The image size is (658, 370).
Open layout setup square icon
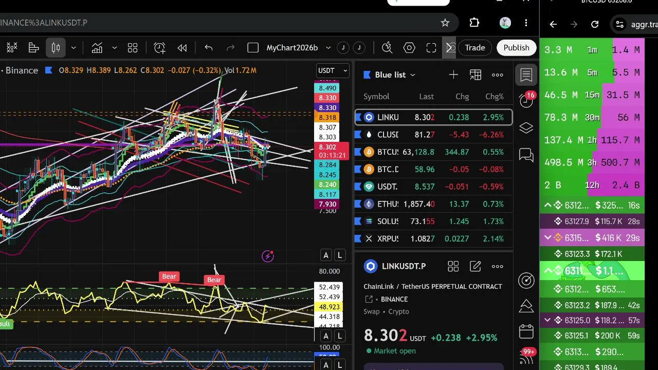[252, 48]
